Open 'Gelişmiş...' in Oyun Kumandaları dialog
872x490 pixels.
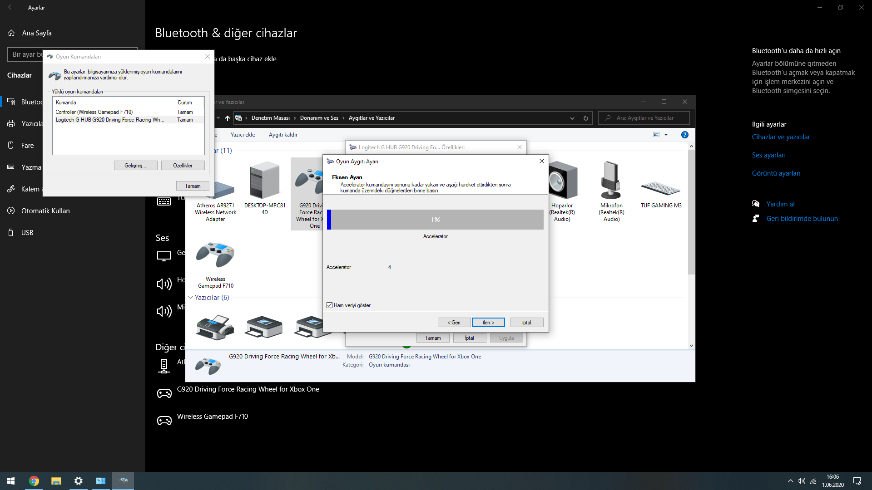pyautogui.click(x=135, y=166)
